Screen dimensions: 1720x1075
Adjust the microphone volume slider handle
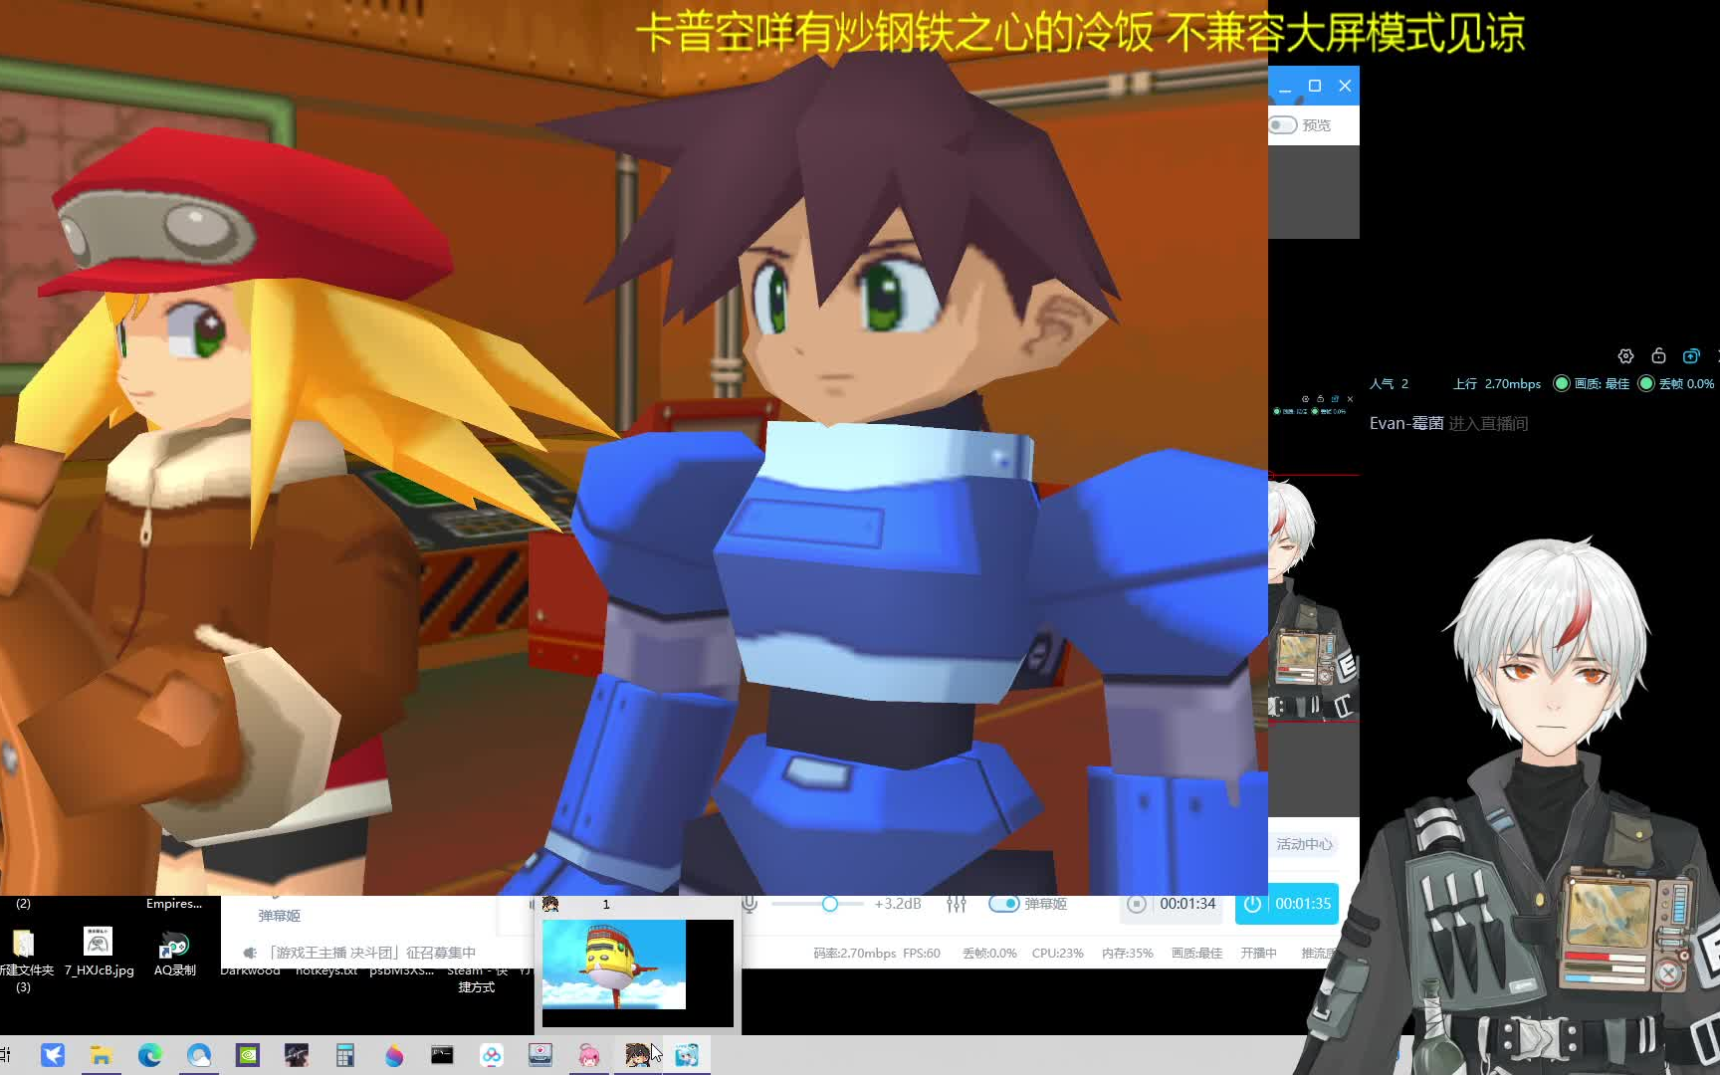click(829, 904)
